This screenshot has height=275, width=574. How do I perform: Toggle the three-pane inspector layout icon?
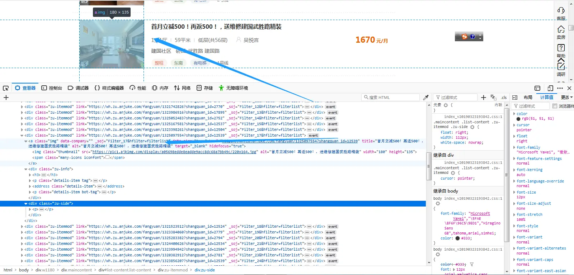(x=515, y=98)
